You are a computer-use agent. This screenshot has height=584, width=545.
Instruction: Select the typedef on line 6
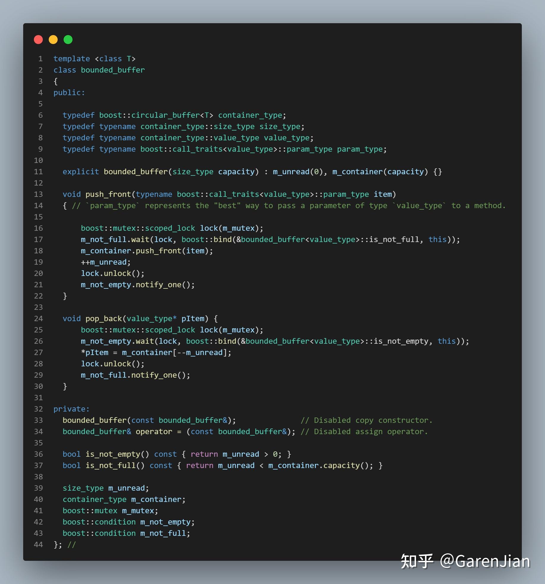(x=78, y=115)
